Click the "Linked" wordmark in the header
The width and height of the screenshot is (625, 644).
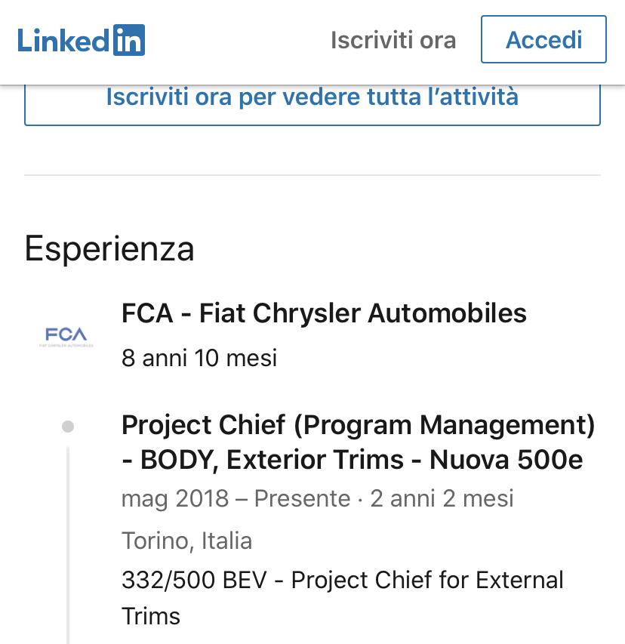pos(63,40)
